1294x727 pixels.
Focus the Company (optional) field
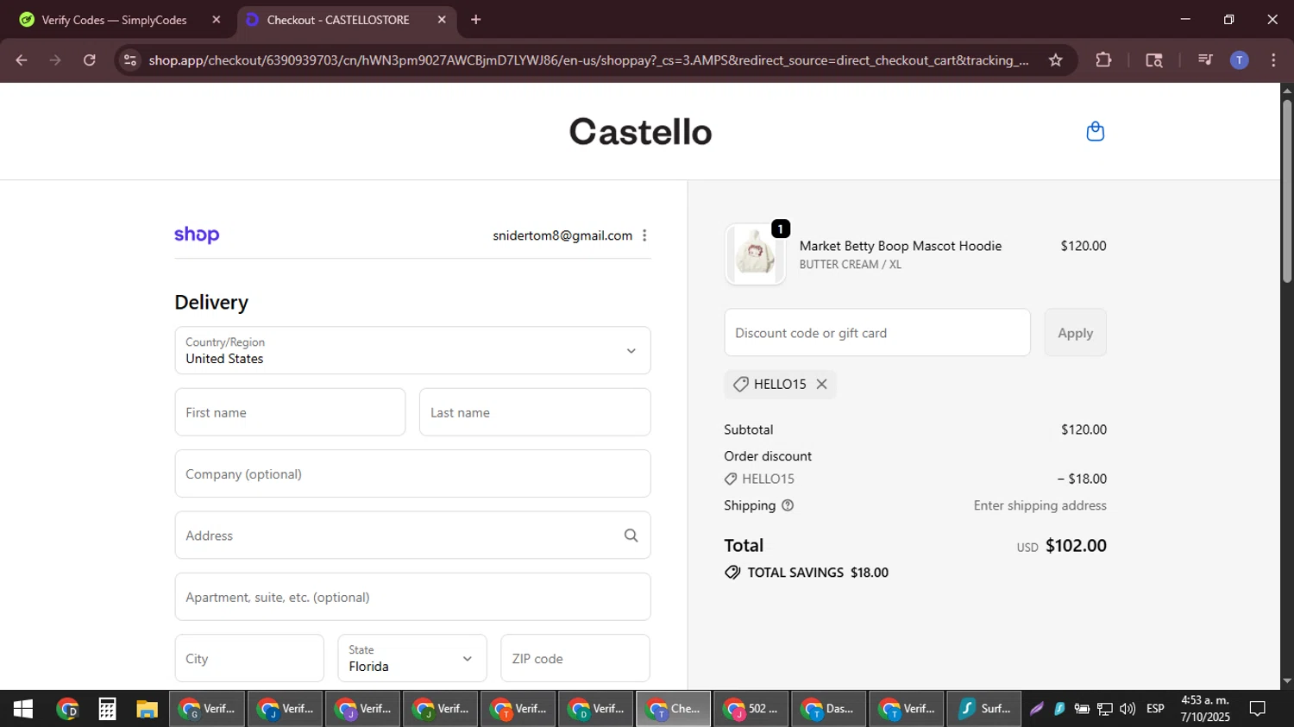tap(412, 473)
